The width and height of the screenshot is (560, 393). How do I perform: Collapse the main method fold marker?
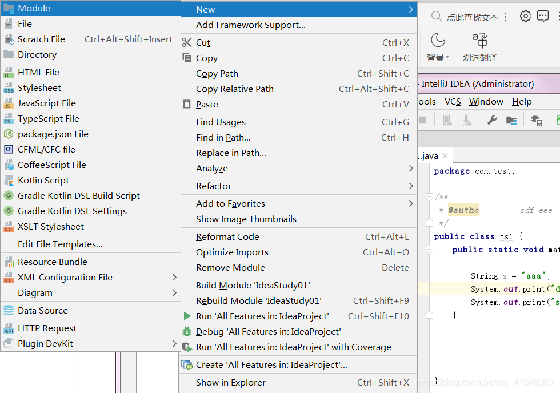pyautogui.click(x=429, y=249)
